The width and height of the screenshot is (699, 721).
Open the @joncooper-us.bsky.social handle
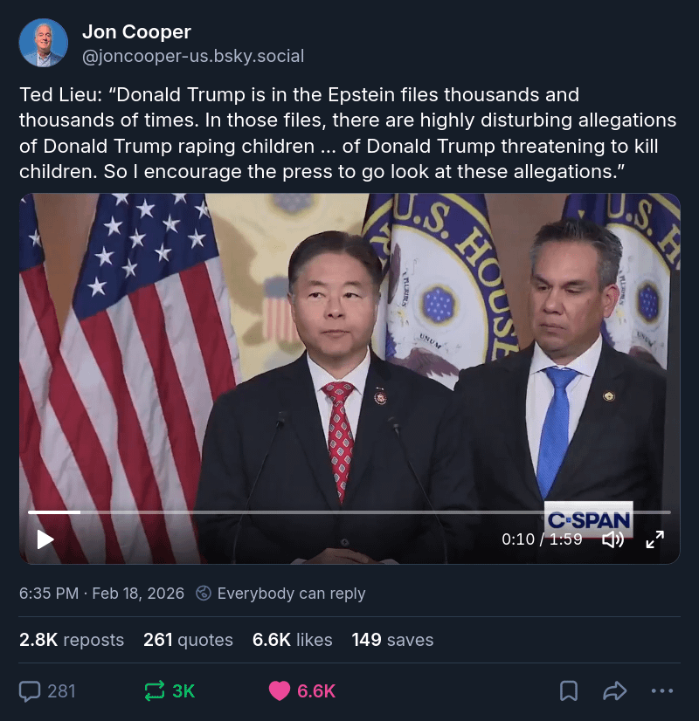tap(193, 56)
